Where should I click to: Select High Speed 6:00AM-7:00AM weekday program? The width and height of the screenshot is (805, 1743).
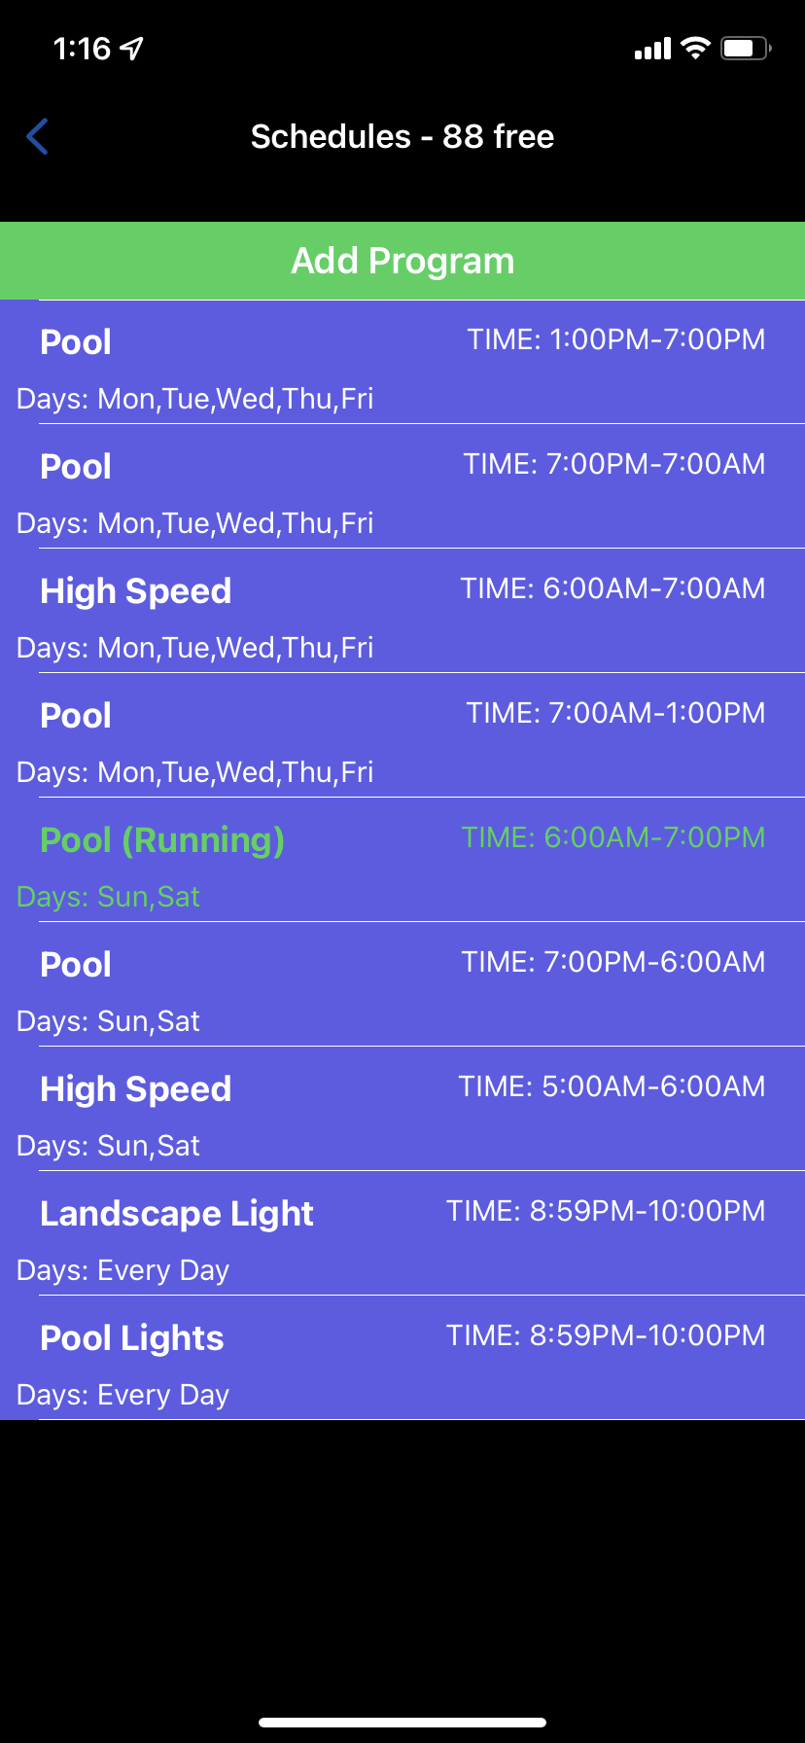click(402, 611)
